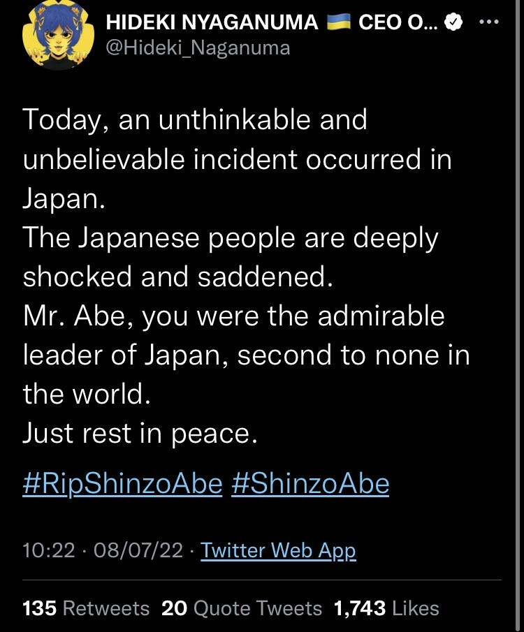Click the 10:22 tweet timestamp
Viewport: 524px width, 632px height.
(x=48, y=550)
